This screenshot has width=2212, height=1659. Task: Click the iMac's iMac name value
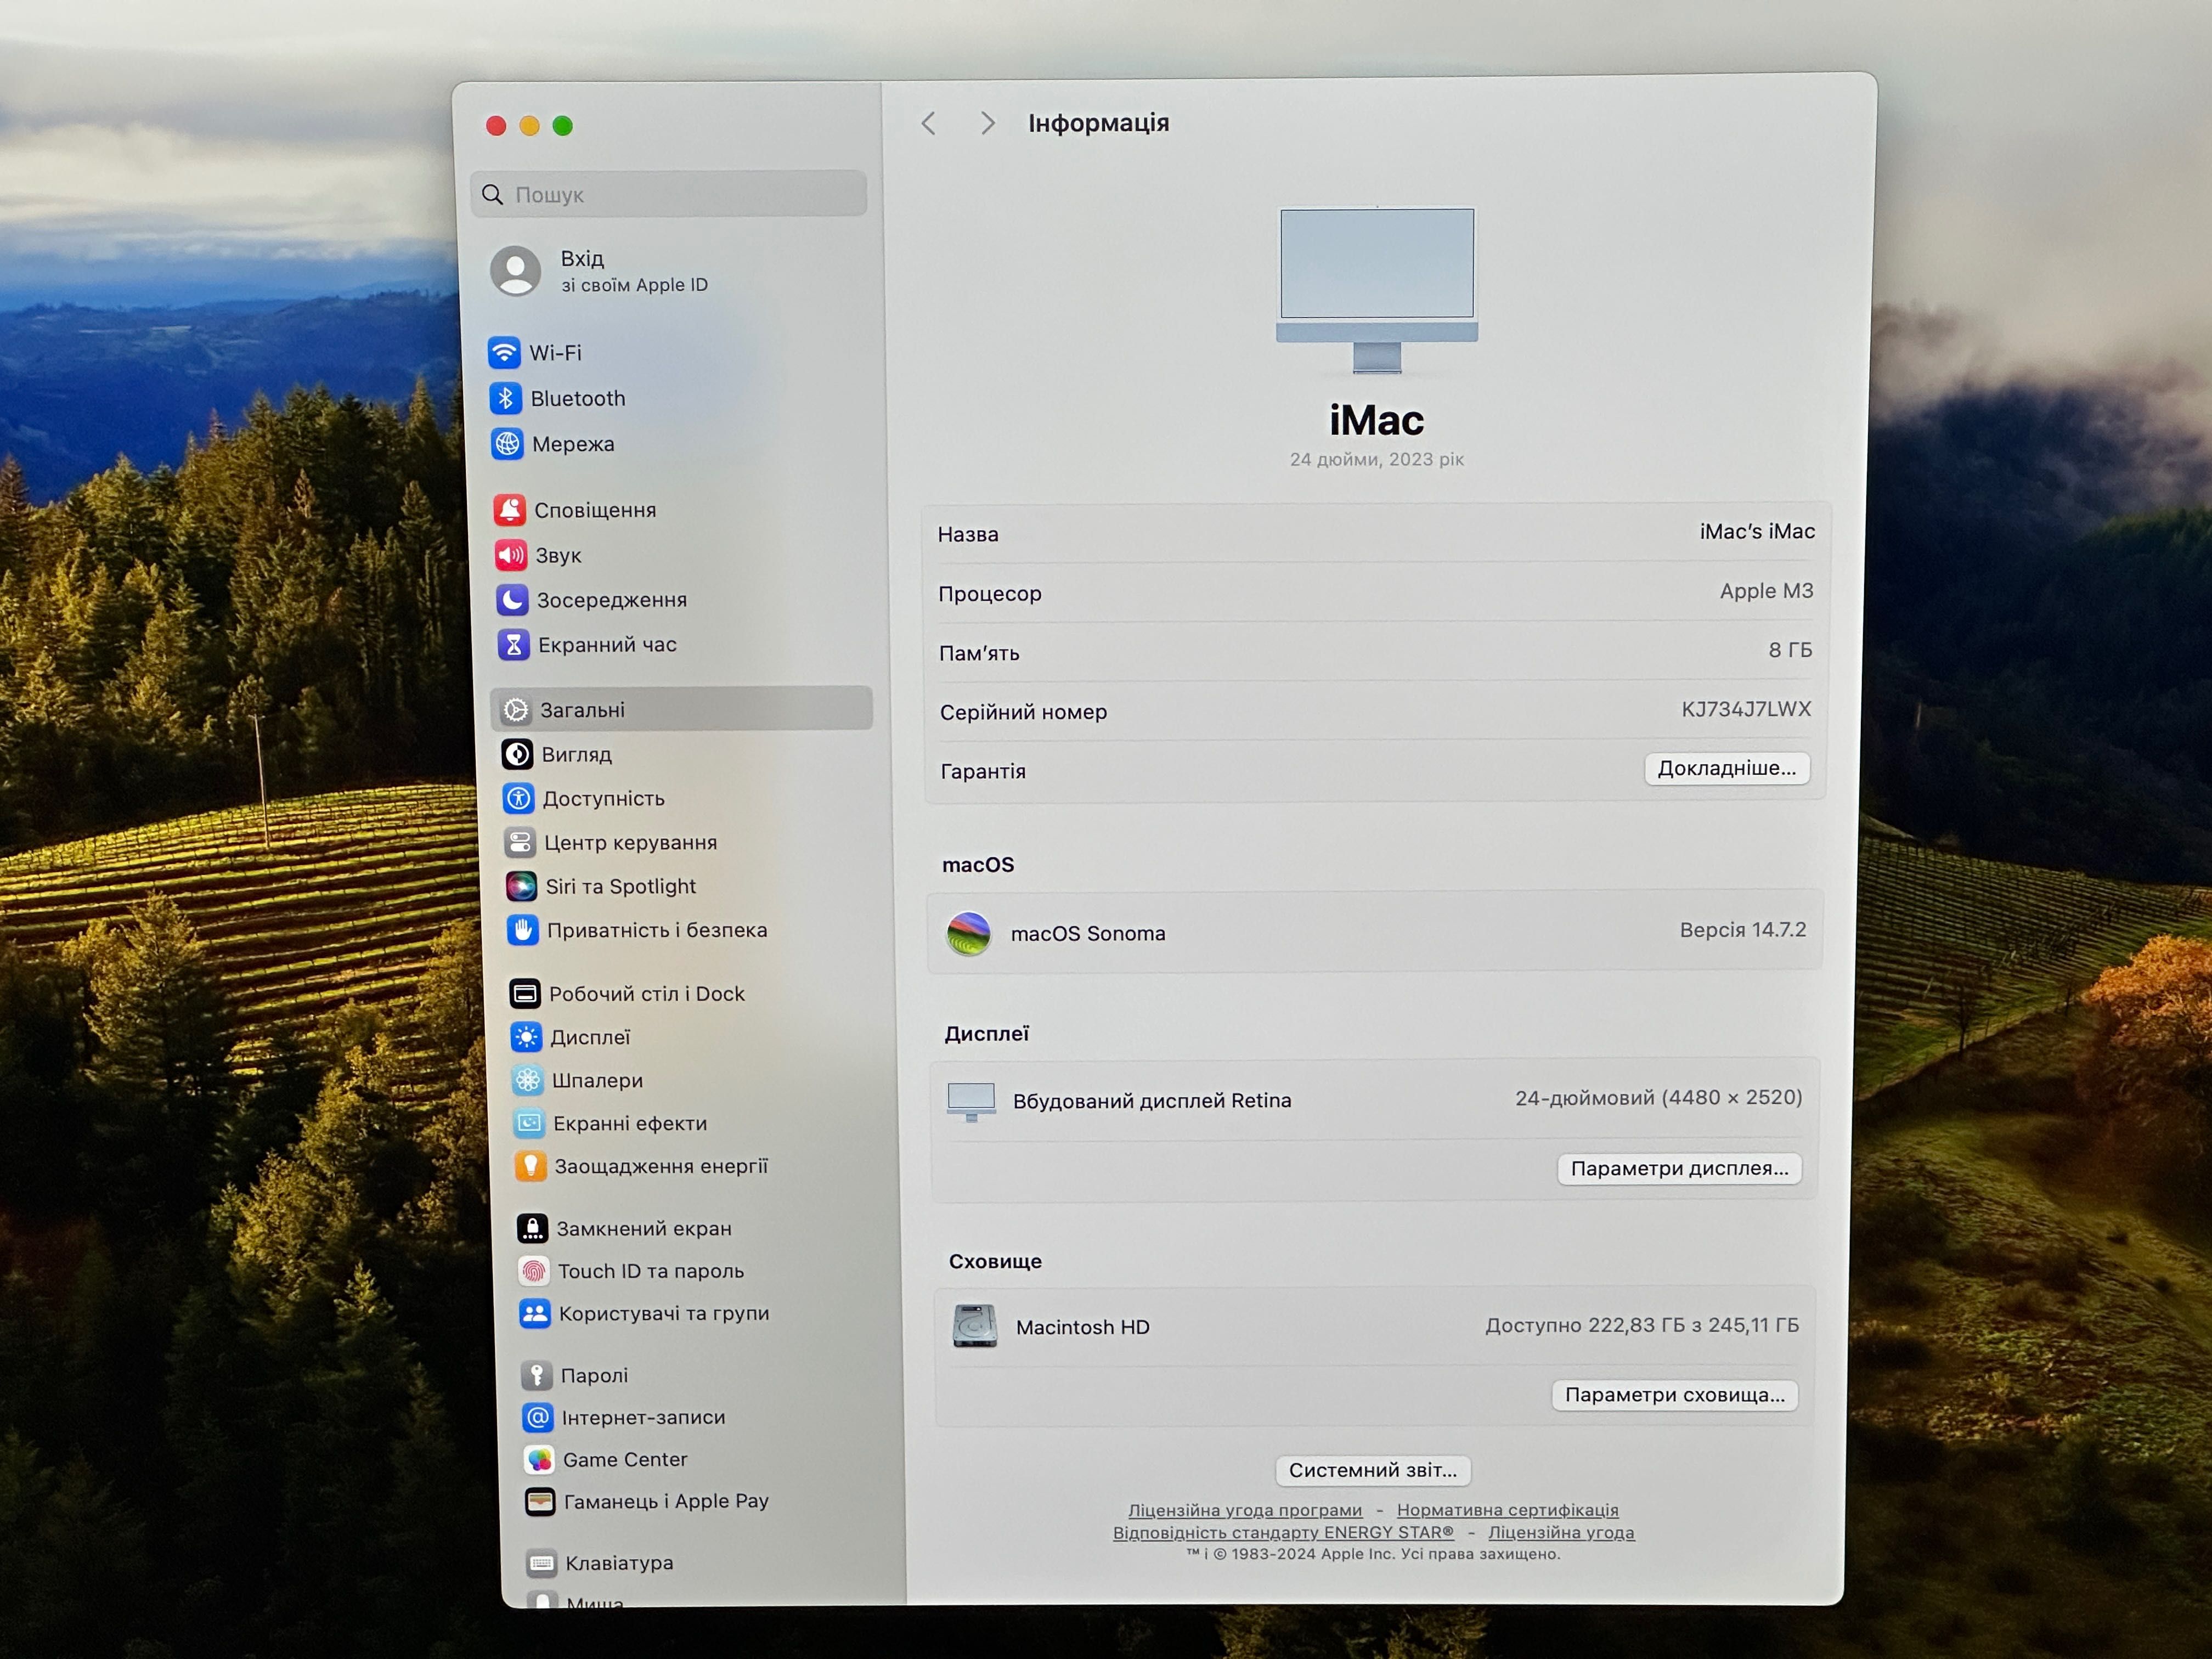[x=1757, y=531]
